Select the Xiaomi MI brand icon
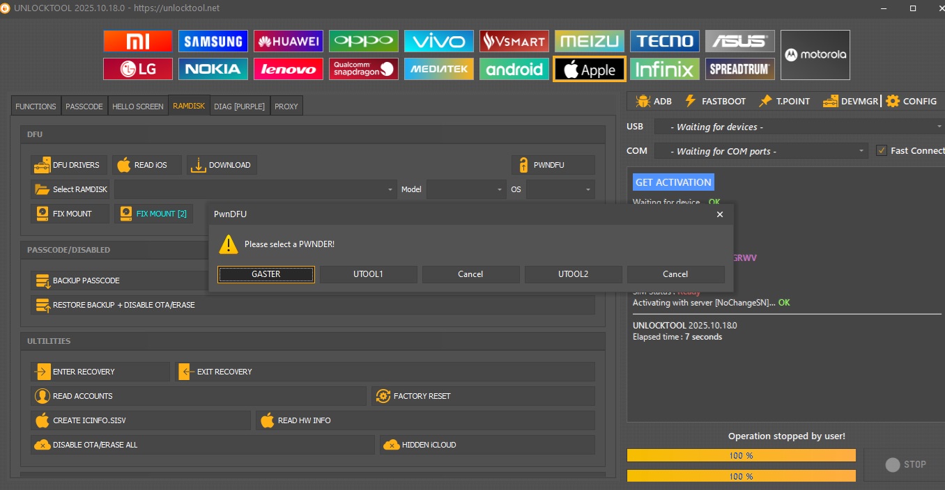The image size is (945, 490). click(x=137, y=41)
